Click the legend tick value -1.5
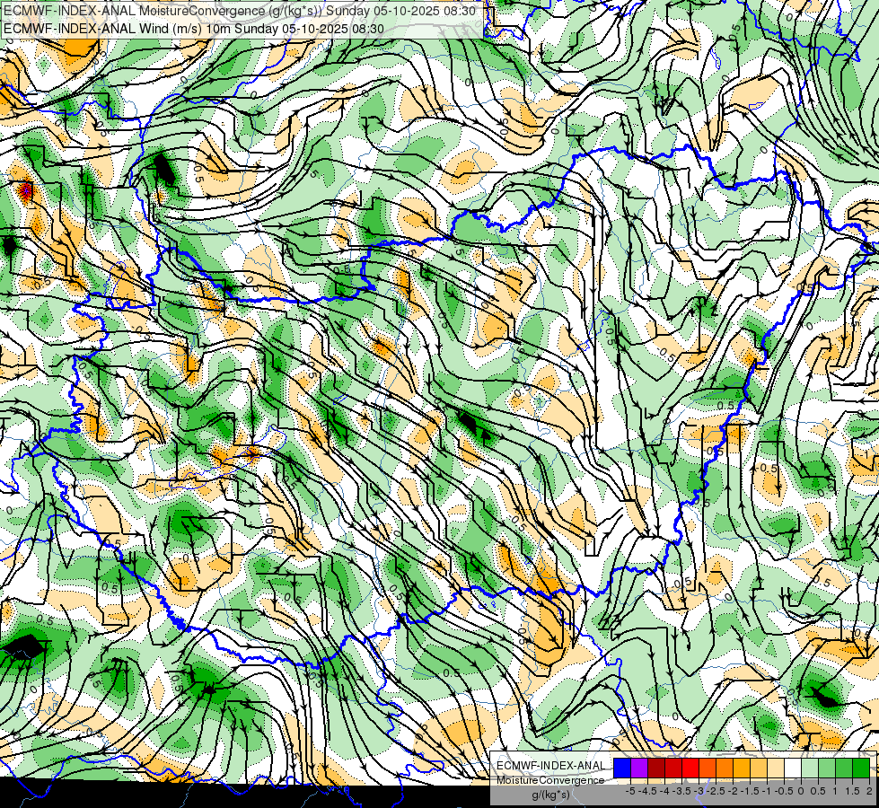The height and width of the screenshot is (808, 879). [x=750, y=791]
